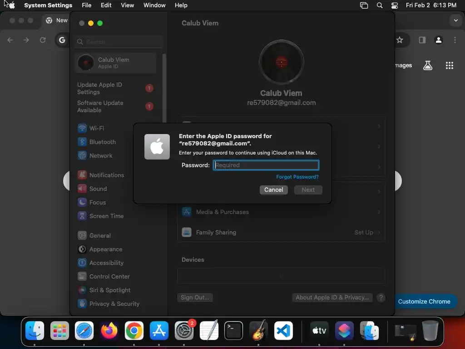Go to General settings

tap(94, 236)
